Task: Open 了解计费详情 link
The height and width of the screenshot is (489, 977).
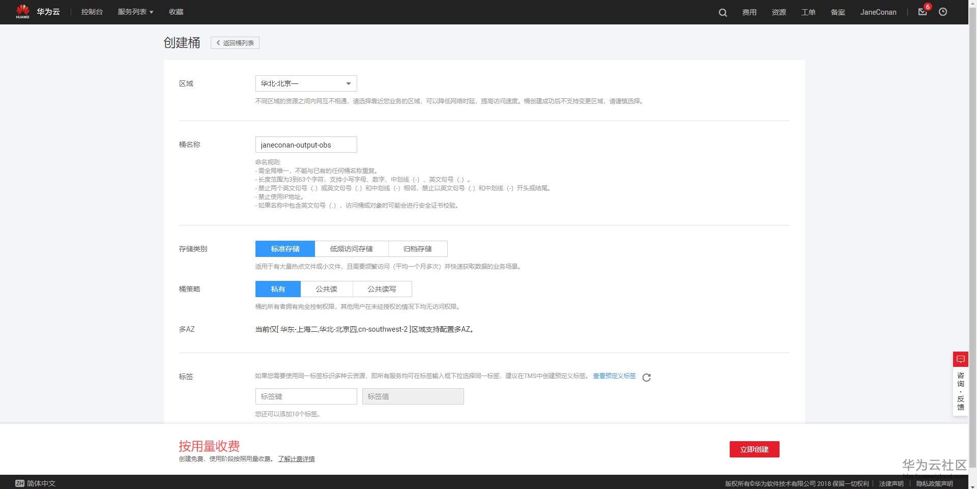Action: (296, 459)
